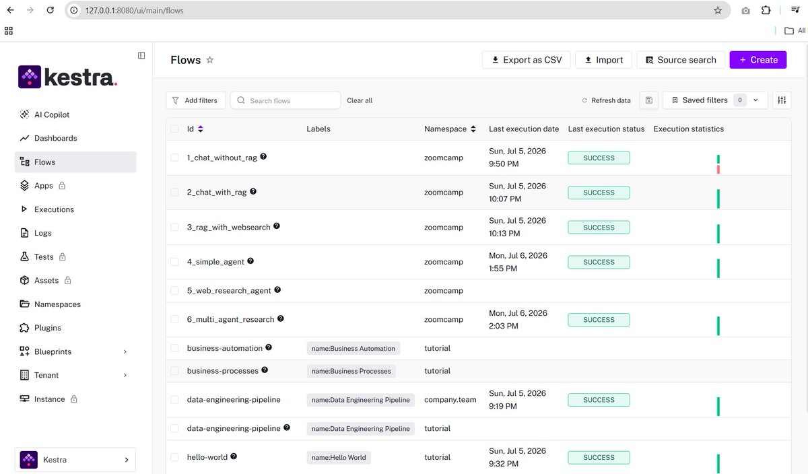Click the help icon beside hello-world
The image size is (808, 474).
234,456
